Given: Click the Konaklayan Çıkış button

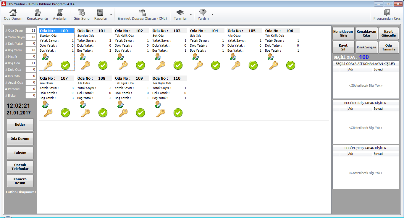Looking at the screenshot, I should tap(366, 34).
